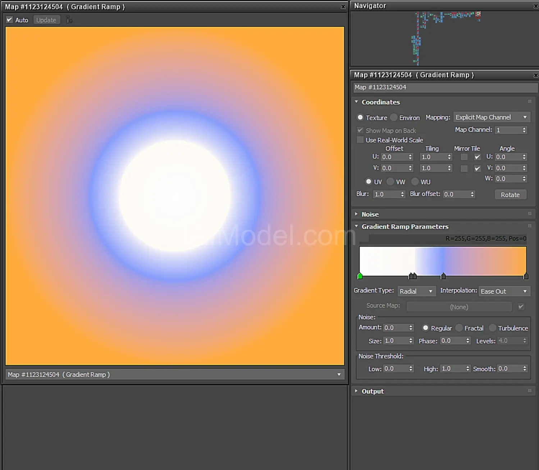Click the Coordinates rollout grip dots
Image resolution: width=539 pixels, height=470 pixels.
tap(530, 102)
